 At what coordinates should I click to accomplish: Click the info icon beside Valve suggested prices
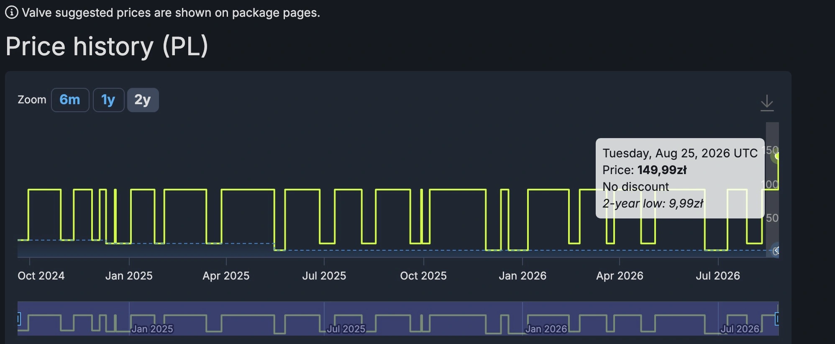(11, 13)
